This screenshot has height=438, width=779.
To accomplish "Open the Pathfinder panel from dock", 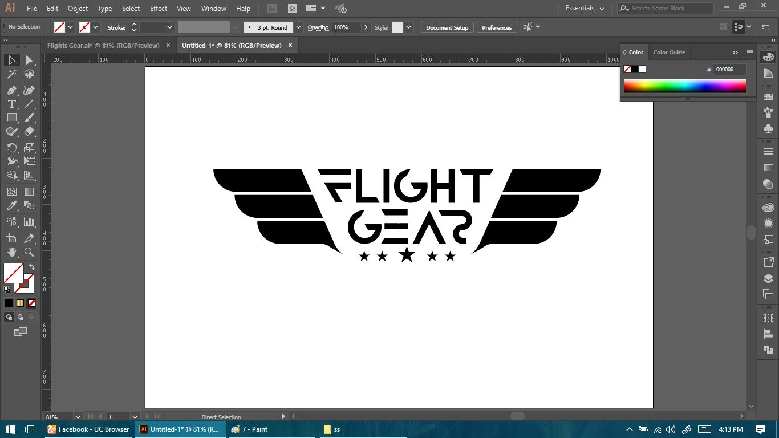I will point(768,350).
